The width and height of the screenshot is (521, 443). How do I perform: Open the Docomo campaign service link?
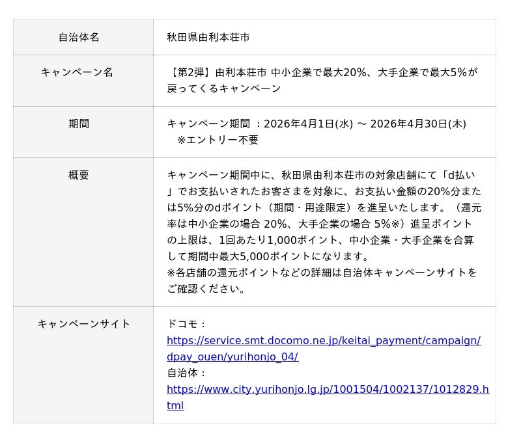coord(323,340)
